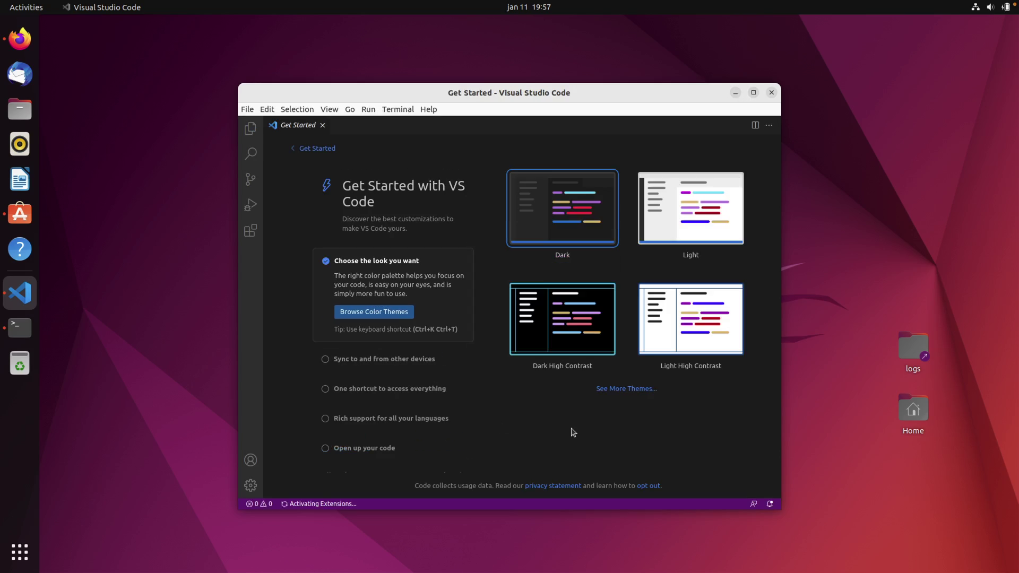Screen dimensions: 1019x573
Task: Open Help from the dock
Action: coord(20,249)
